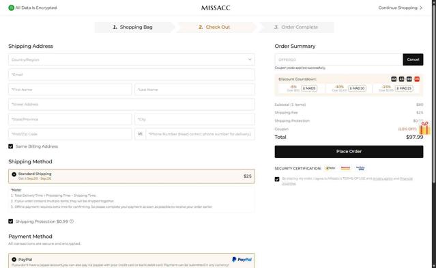Image resolution: width=436 pixels, height=268 pixels.
Task: Open the Shipping Protection help icon
Action: pyautogui.click(x=72, y=222)
